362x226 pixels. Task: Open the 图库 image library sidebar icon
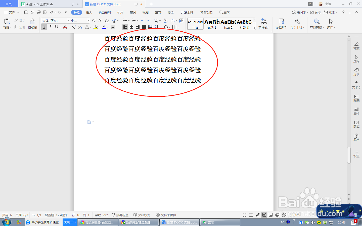pos(356,124)
